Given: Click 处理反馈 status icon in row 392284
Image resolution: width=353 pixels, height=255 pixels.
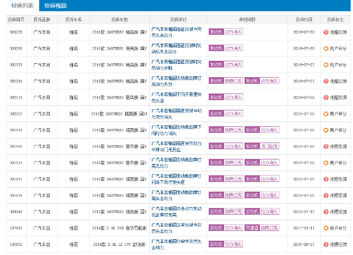Looking at the screenshot, I should [x=326, y=81].
